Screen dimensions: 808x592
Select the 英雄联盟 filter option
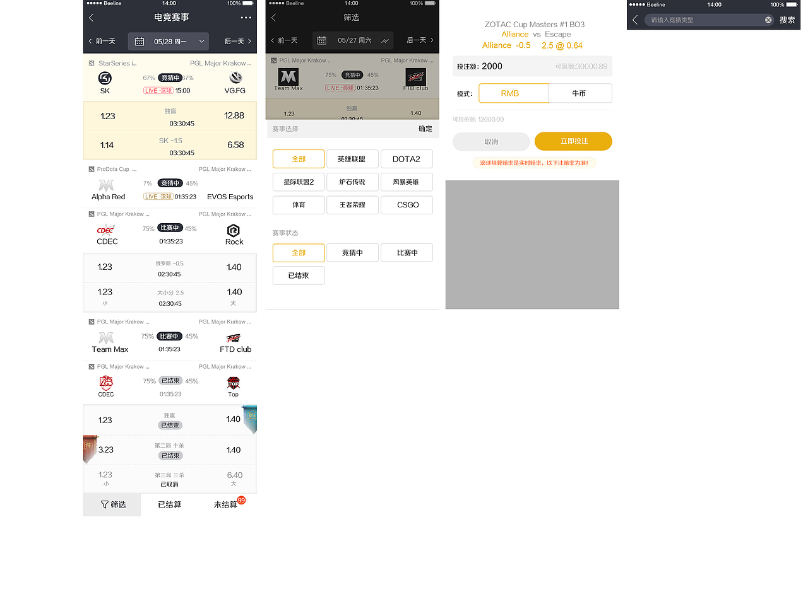point(352,159)
